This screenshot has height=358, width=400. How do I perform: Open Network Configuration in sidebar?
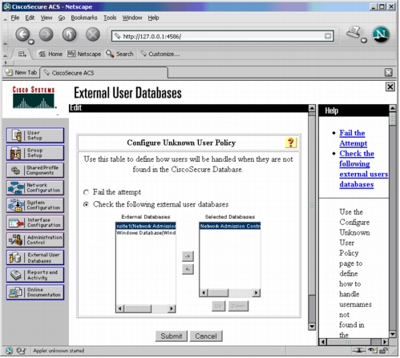pos(35,188)
